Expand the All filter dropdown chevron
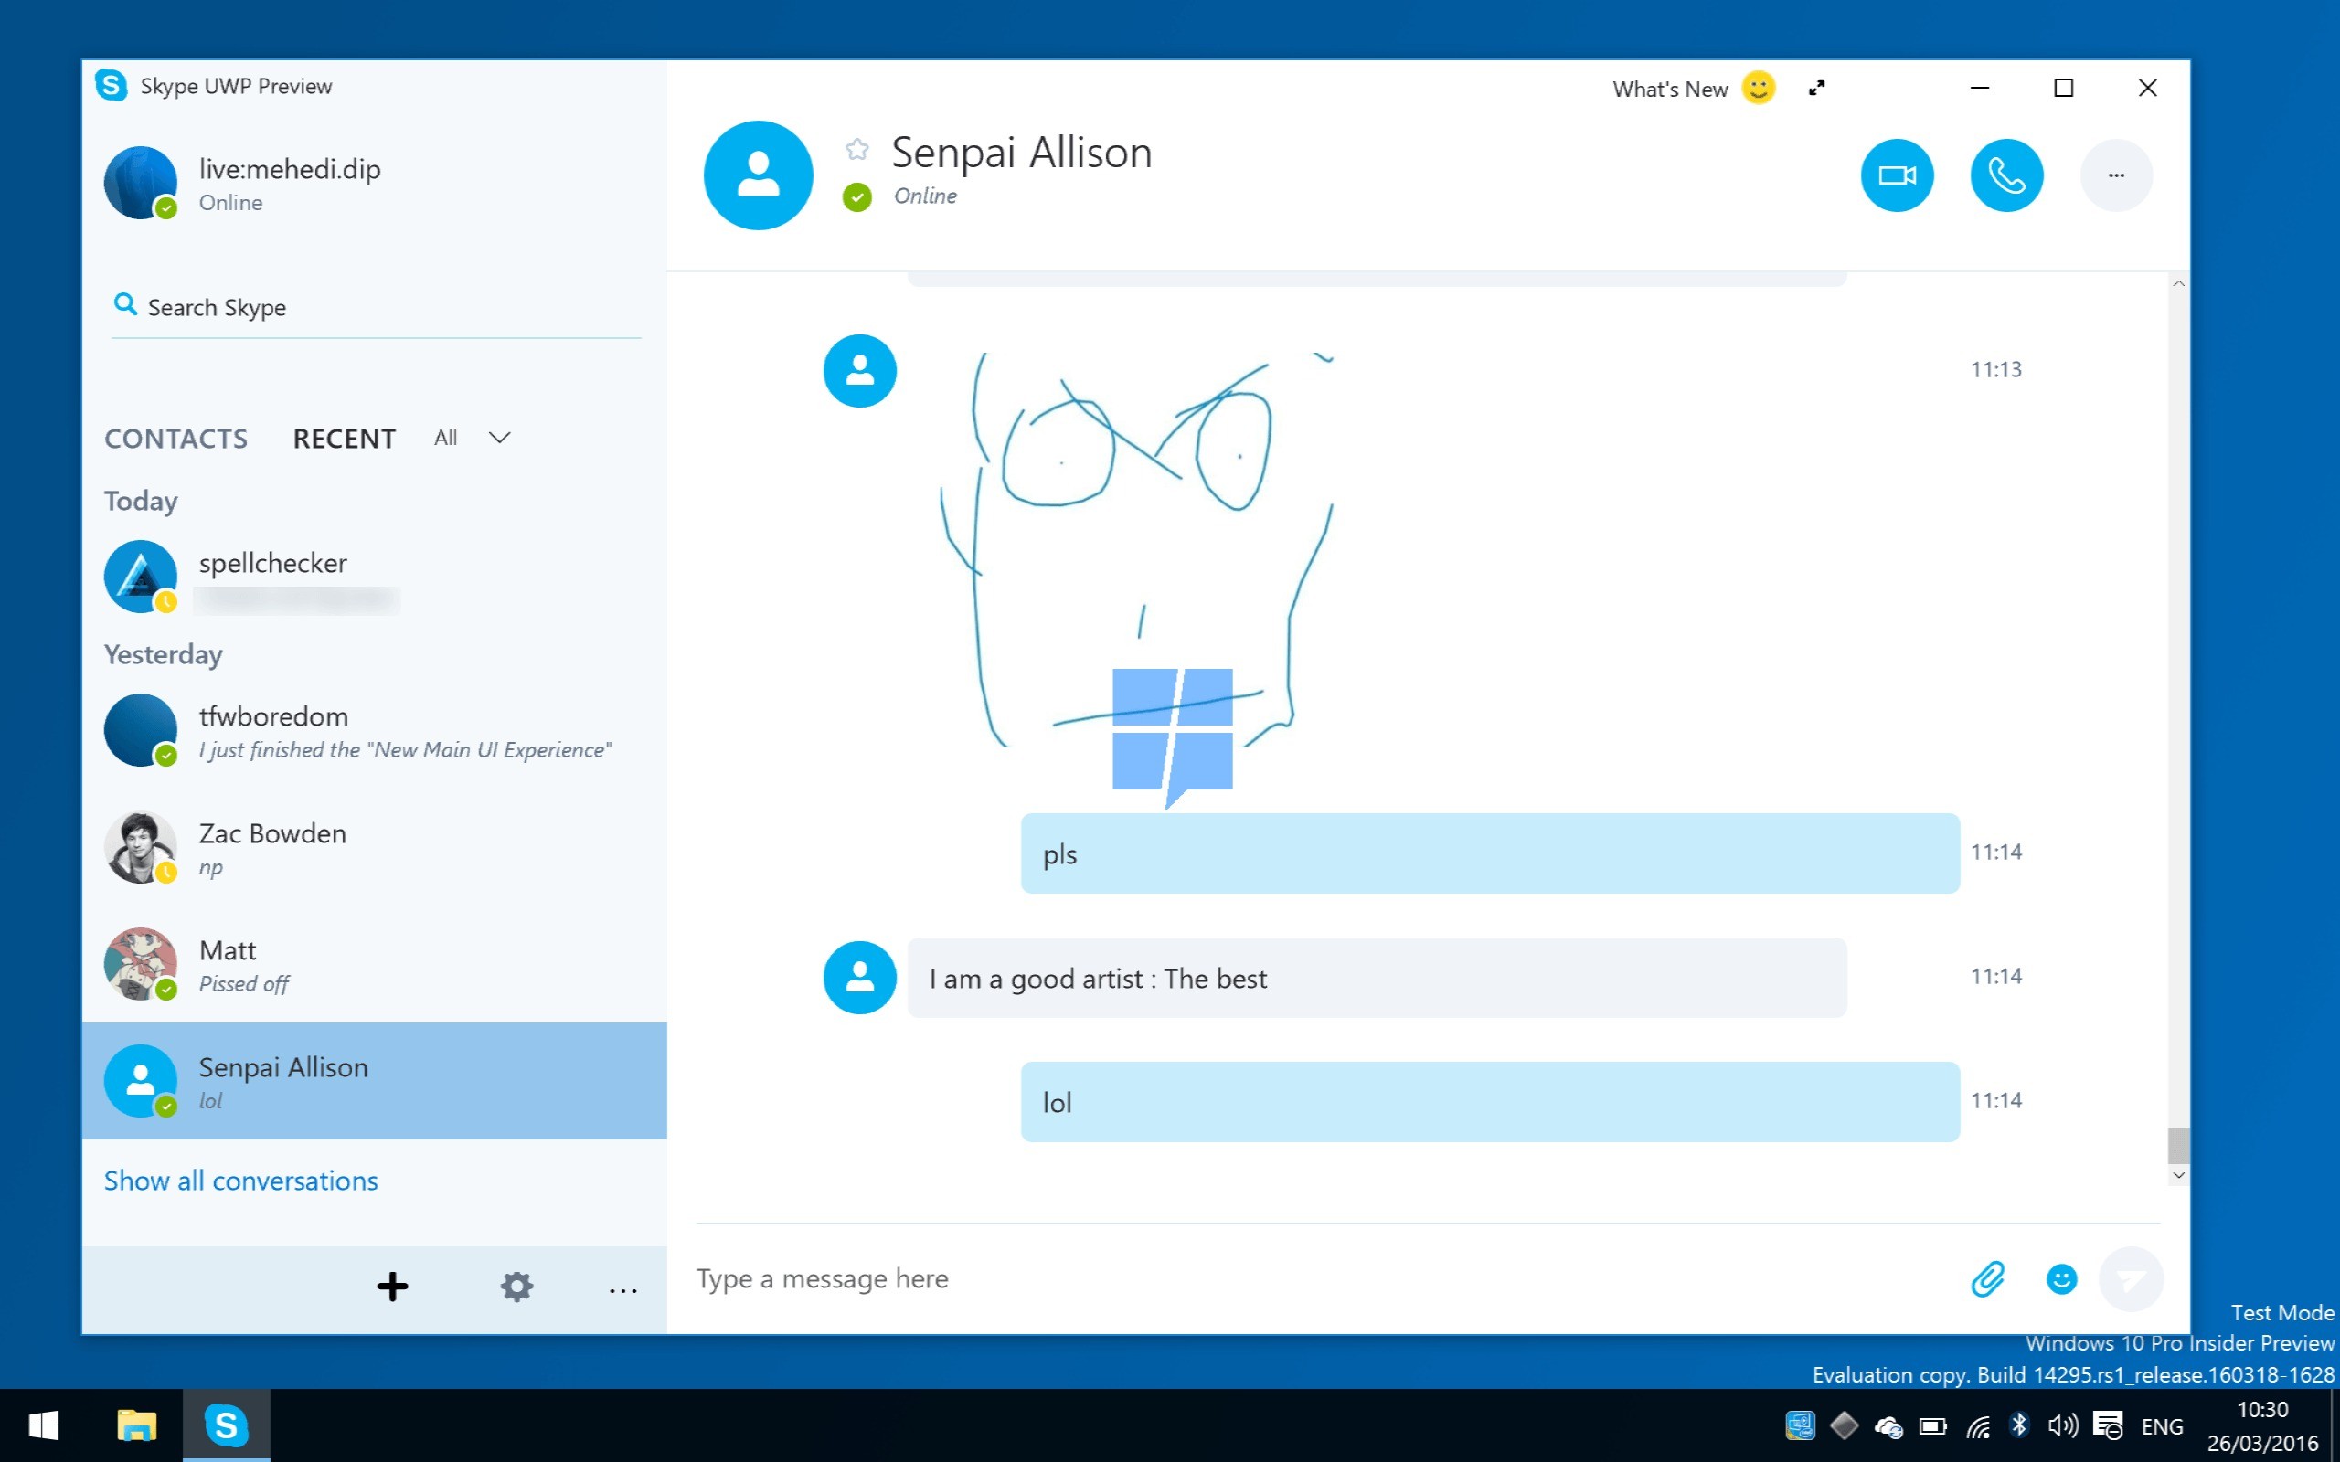The image size is (2340, 1462). (x=499, y=437)
